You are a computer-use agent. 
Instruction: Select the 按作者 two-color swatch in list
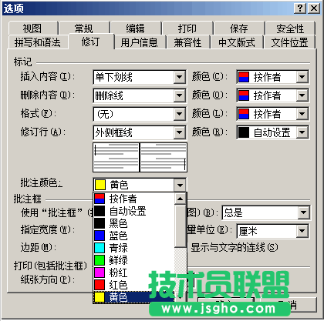(100, 199)
